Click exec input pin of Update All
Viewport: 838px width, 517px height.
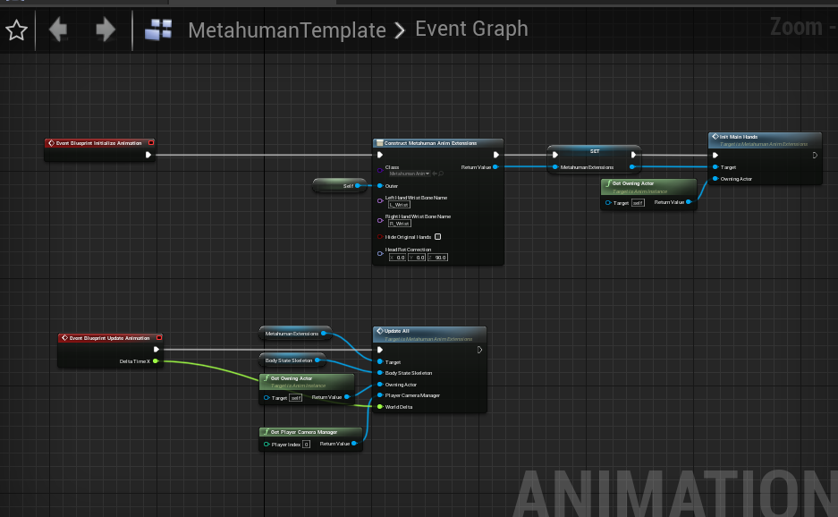tap(380, 351)
